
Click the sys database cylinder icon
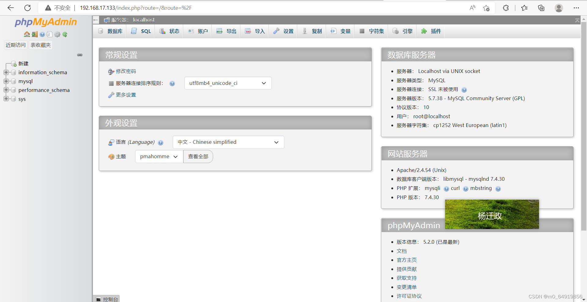point(13,99)
